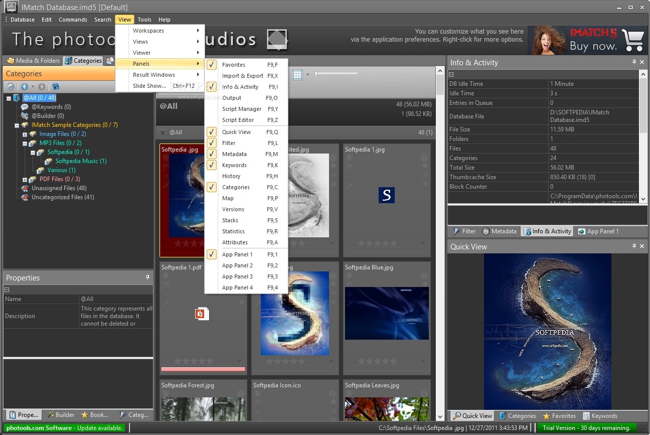
Task: Open dropdown arrow beside back navigation button
Action: point(32,87)
